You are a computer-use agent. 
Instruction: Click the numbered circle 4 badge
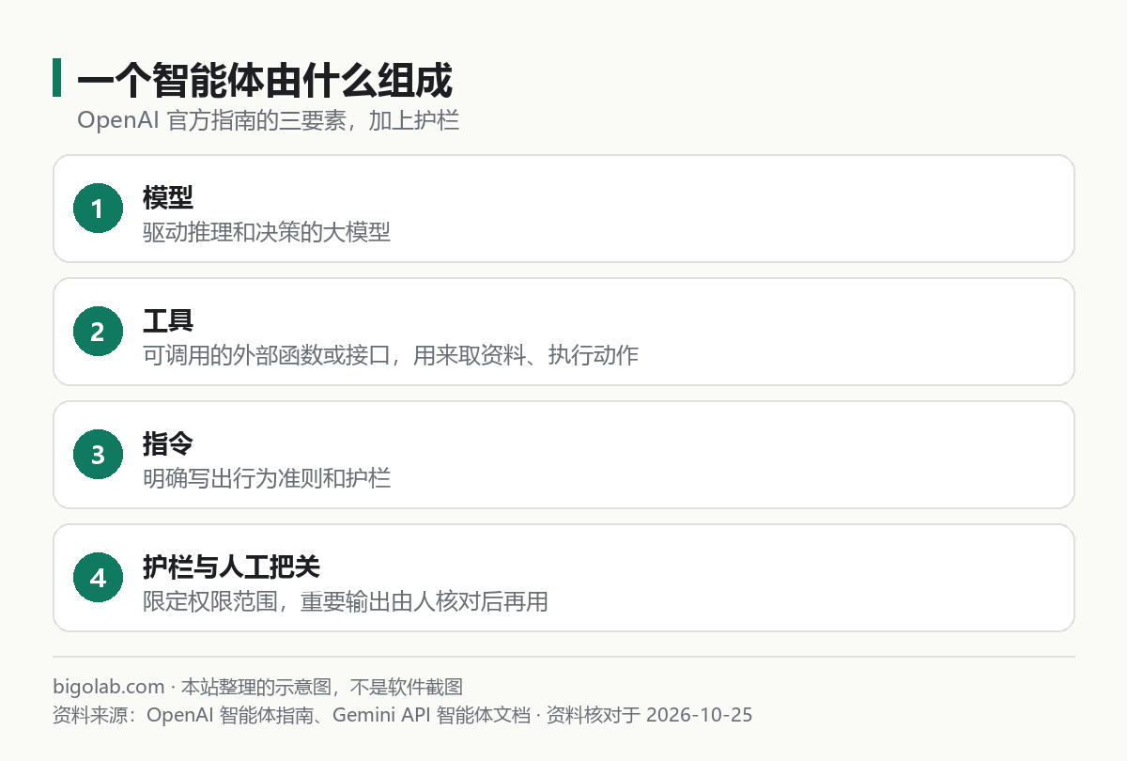99,578
